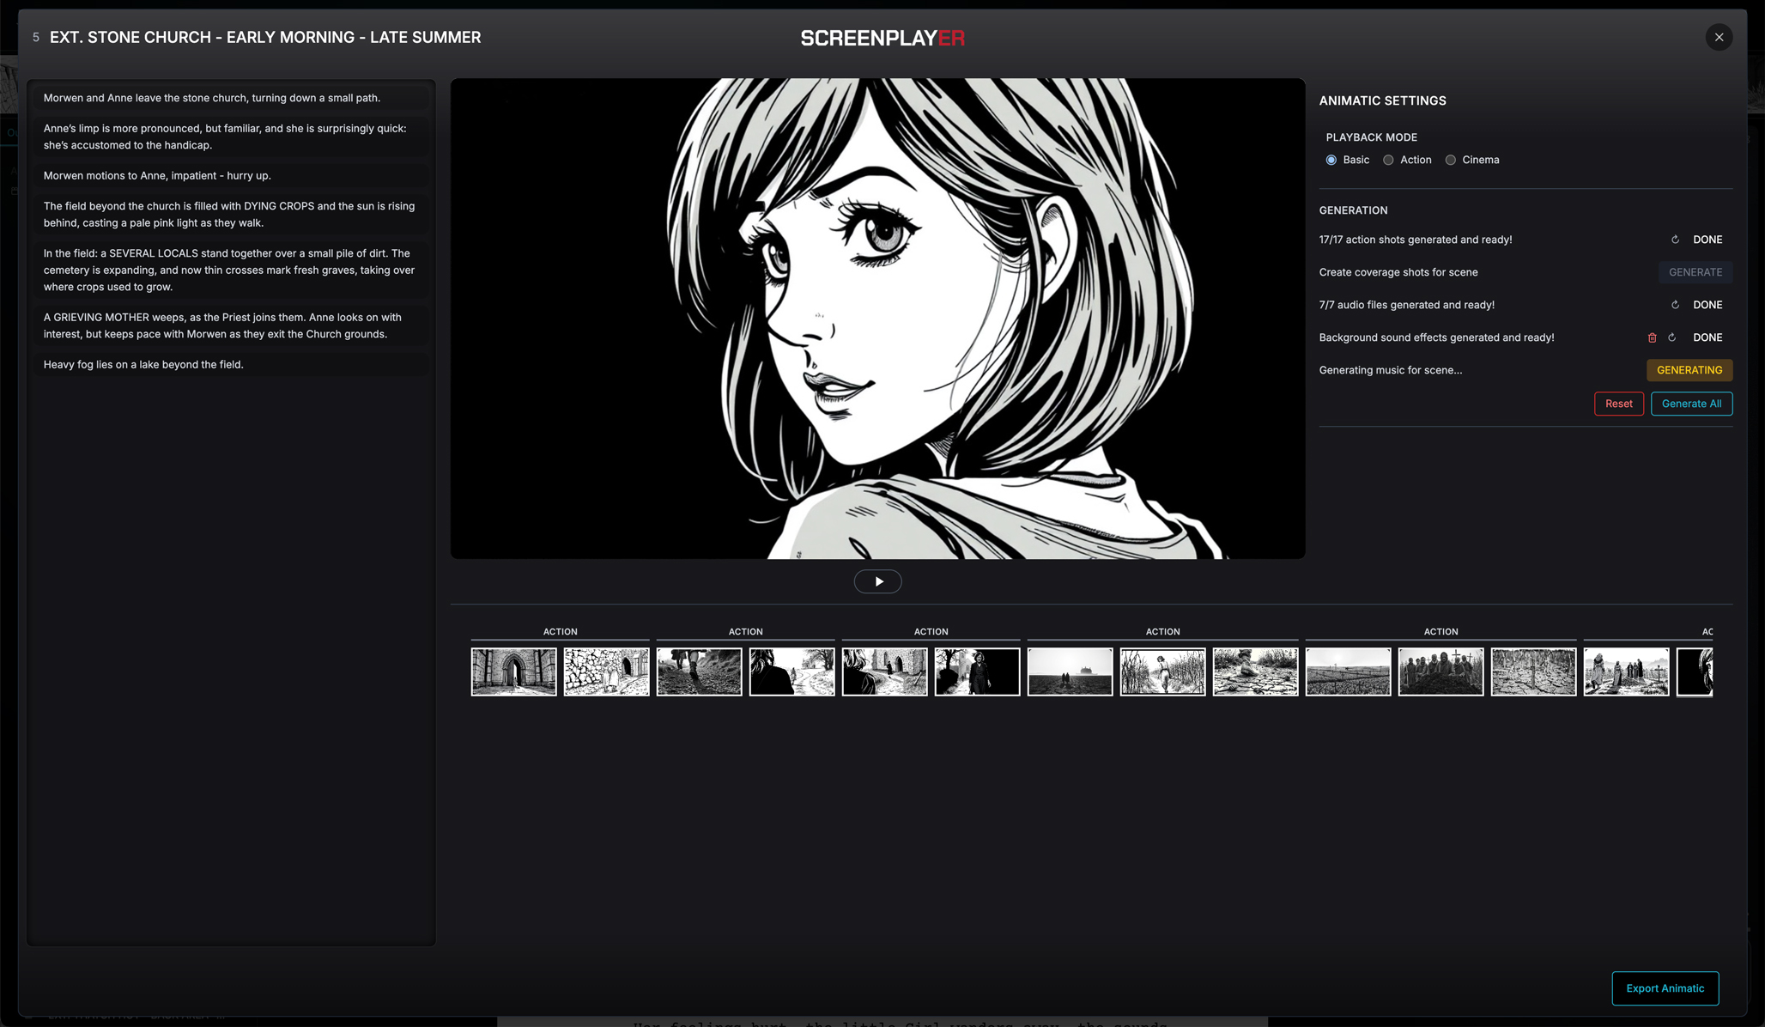Regenerate action shots via refresh icon

(x=1675, y=240)
